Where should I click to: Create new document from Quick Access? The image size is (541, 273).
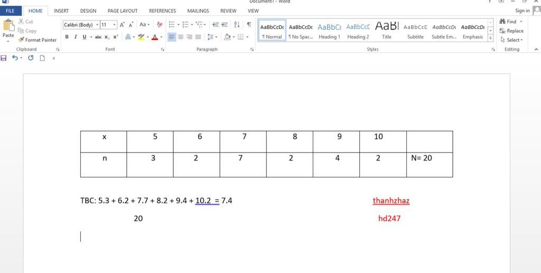(x=42, y=58)
